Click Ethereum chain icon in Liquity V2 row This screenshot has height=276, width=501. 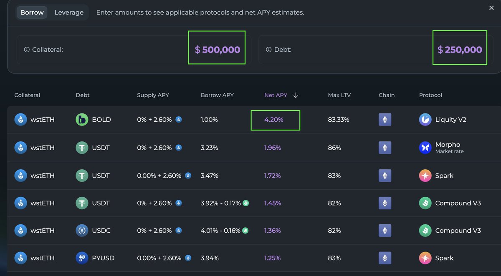pos(385,120)
